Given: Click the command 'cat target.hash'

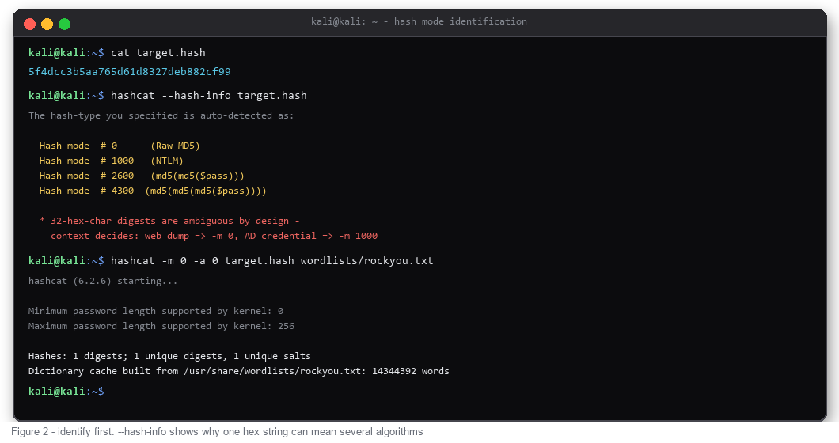Looking at the screenshot, I should [158, 52].
